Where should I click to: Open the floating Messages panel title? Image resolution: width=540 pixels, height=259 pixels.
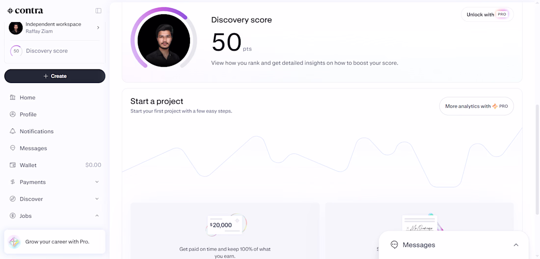[x=419, y=245]
